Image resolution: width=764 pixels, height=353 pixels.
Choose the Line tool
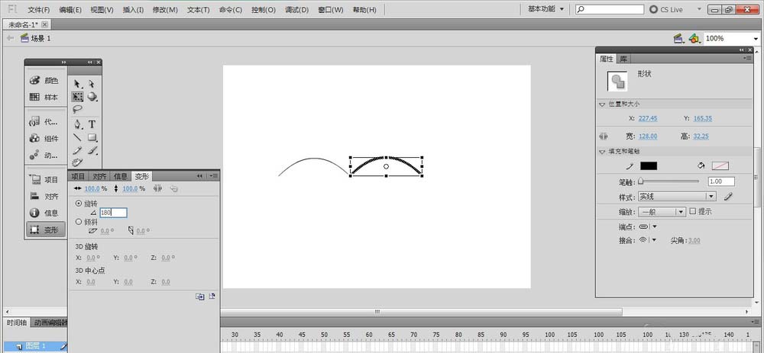pyautogui.click(x=78, y=137)
